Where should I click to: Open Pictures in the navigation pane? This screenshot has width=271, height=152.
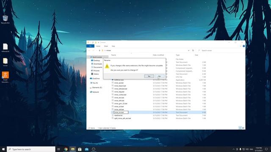[x=96, y=71]
